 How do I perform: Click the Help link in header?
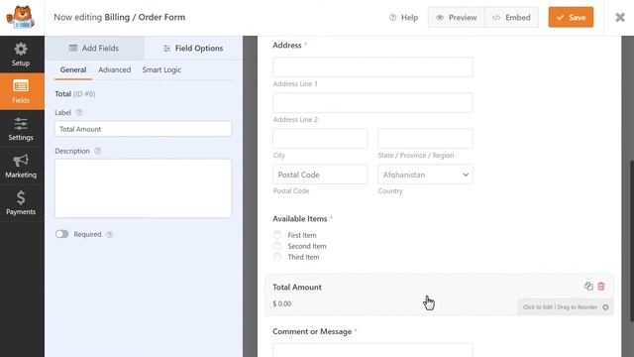[403, 18]
